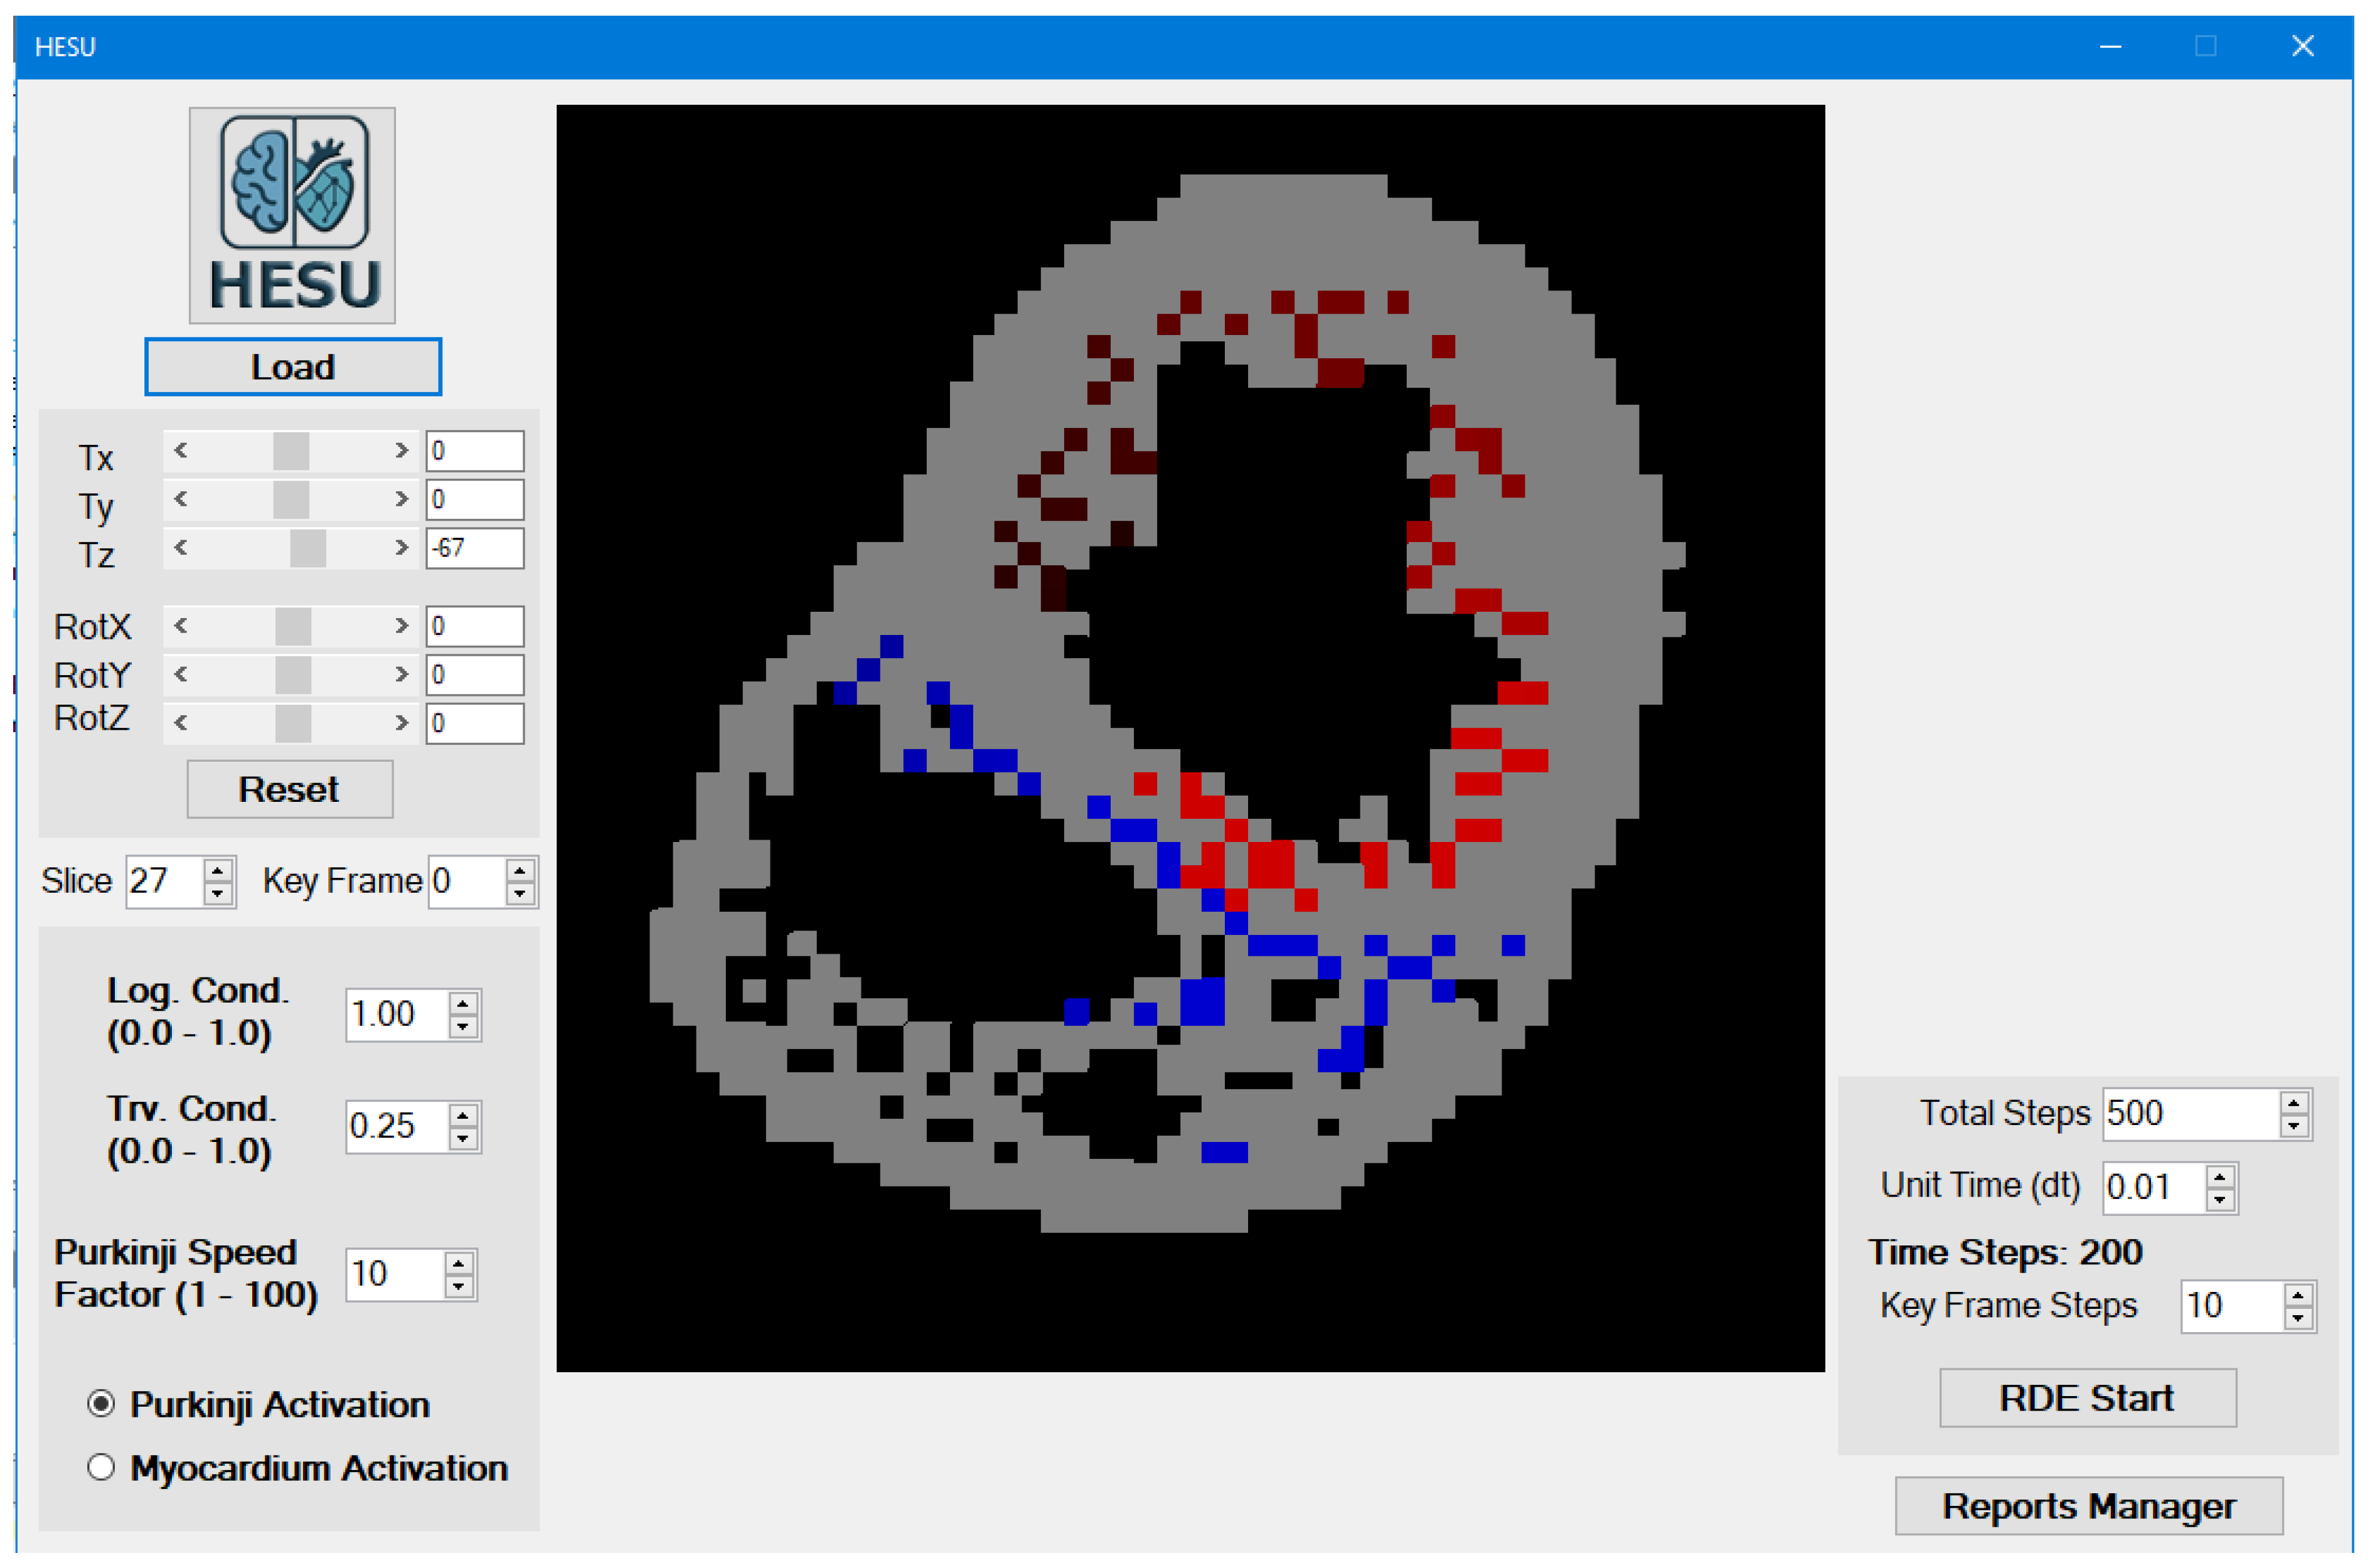Click the HESU brain-heart logo
Image resolution: width=2370 pixels, height=1568 pixels.
pos(292,215)
